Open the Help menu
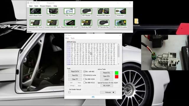 pyautogui.click(x=55, y=6)
